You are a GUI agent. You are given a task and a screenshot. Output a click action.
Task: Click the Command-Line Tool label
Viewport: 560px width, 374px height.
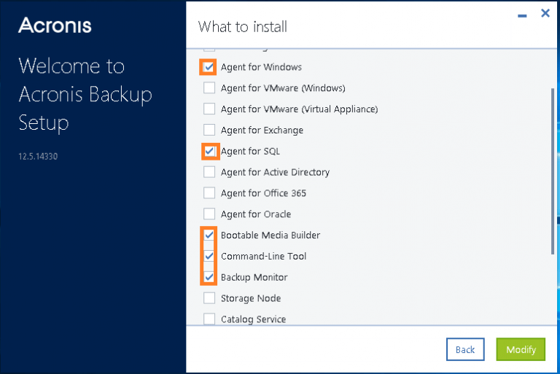click(263, 257)
